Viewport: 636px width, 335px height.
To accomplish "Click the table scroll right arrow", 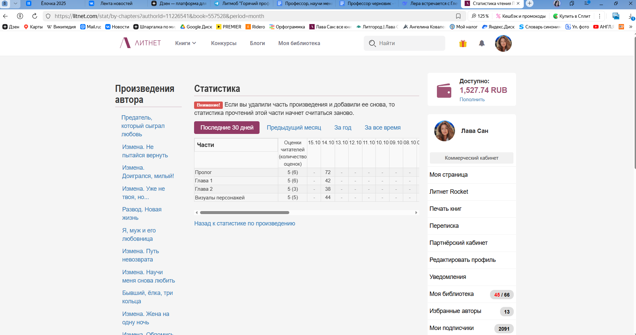I will click(416, 212).
